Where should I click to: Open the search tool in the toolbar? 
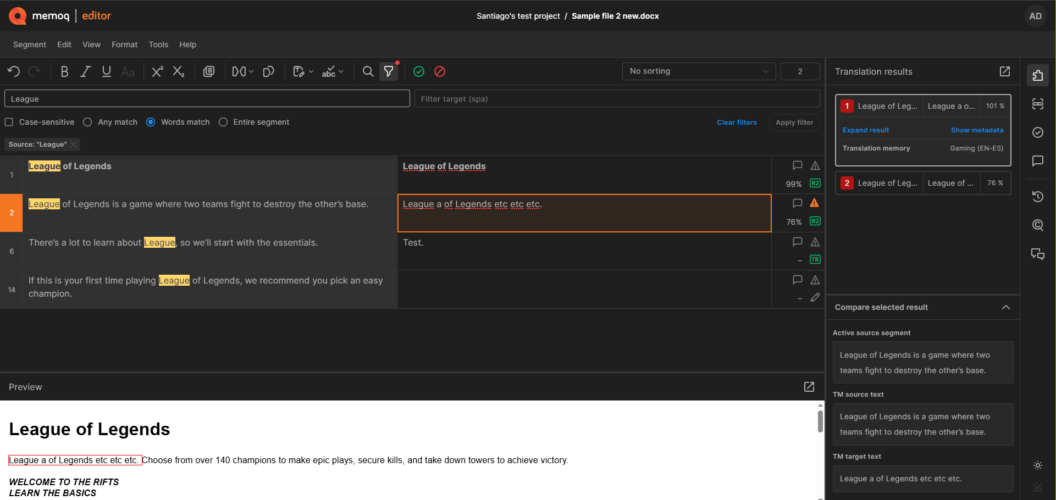tap(368, 71)
